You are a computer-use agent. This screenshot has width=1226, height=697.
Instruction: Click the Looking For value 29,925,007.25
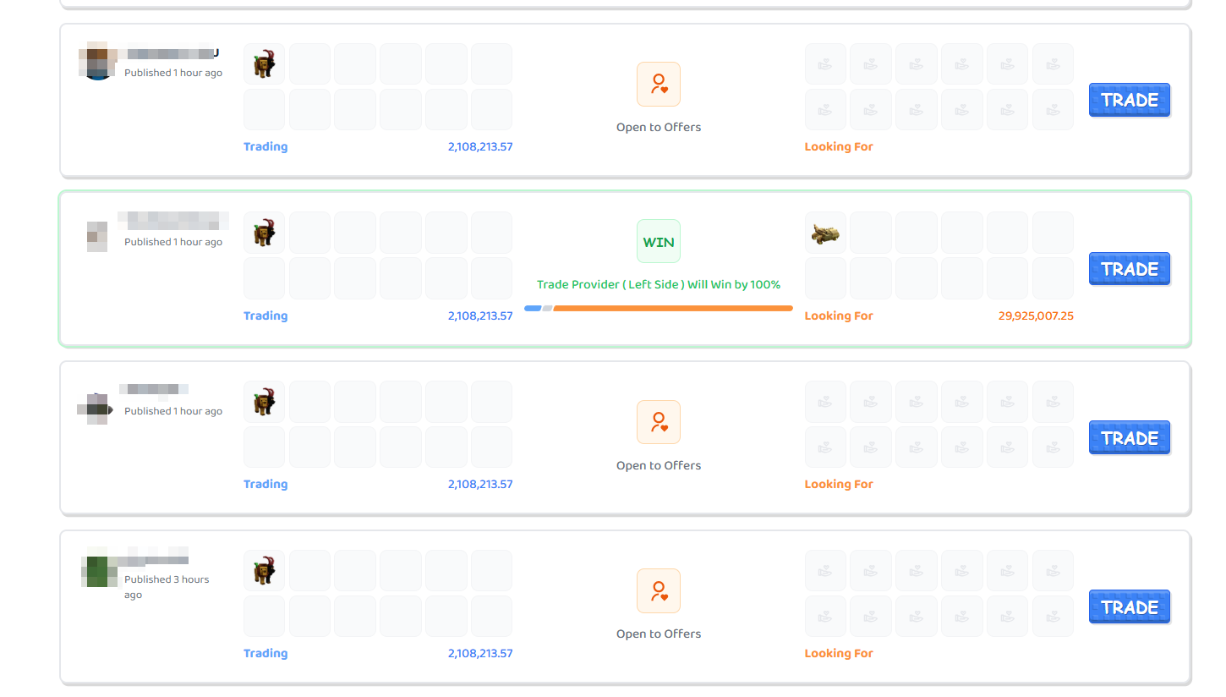(1036, 316)
